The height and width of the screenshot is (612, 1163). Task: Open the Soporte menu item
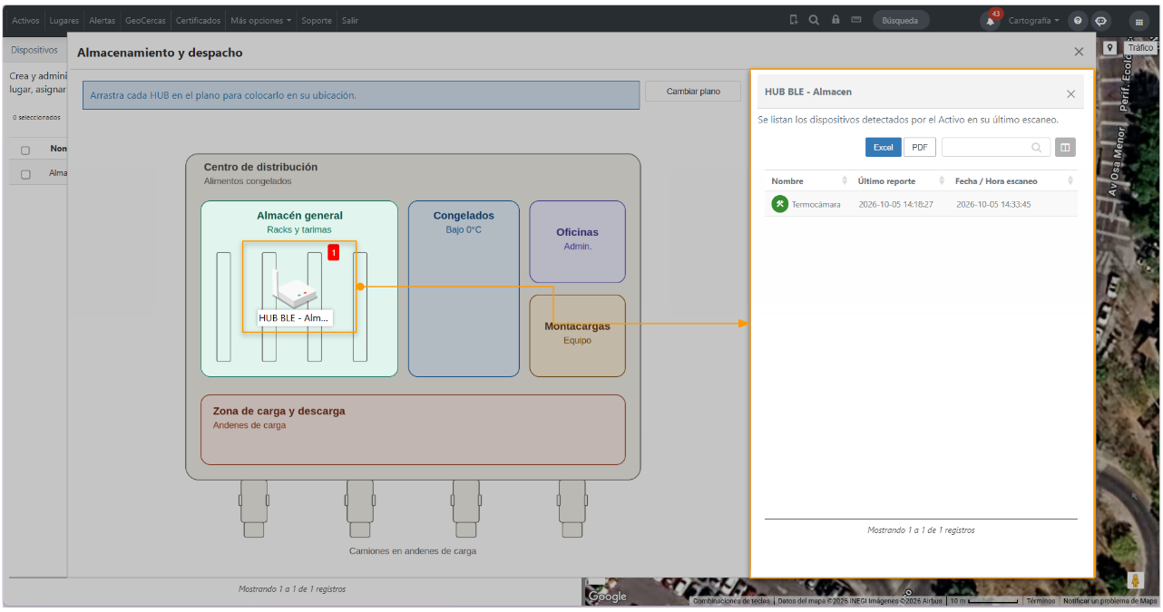click(x=317, y=20)
